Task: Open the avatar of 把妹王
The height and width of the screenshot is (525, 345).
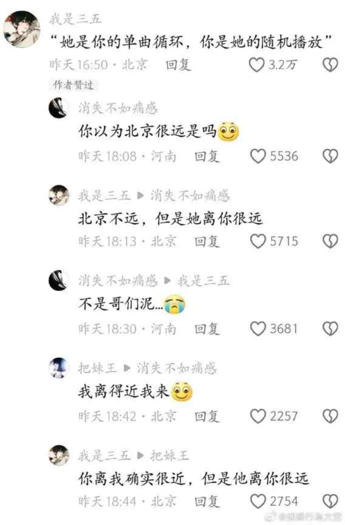Action: [x=59, y=368]
